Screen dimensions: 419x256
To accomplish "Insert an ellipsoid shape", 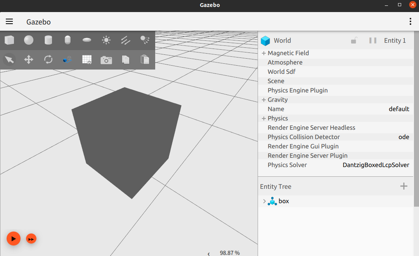I will click(x=87, y=40).
